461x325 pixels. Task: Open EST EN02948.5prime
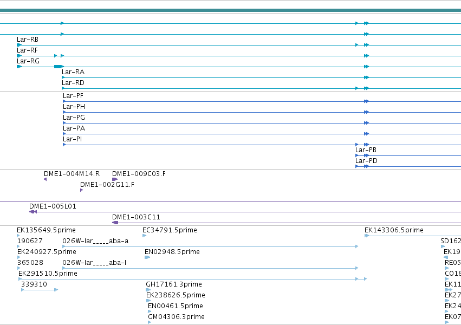click(172, 252)
